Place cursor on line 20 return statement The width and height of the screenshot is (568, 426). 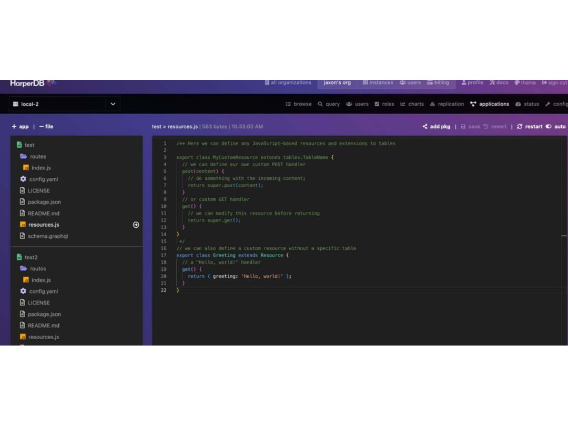coord(239,277)
